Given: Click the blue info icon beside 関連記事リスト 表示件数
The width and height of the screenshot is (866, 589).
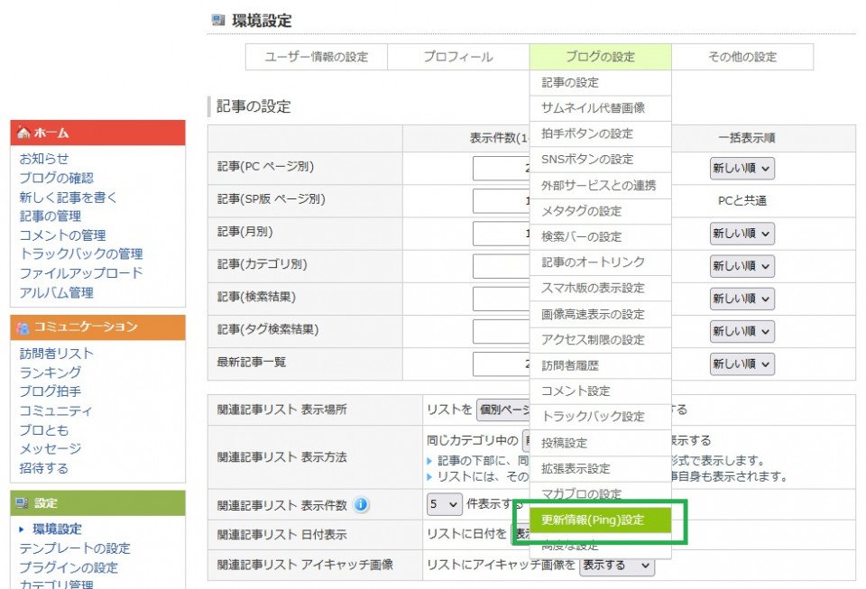Looking at the screenshot, I should (x=361, y=505).
